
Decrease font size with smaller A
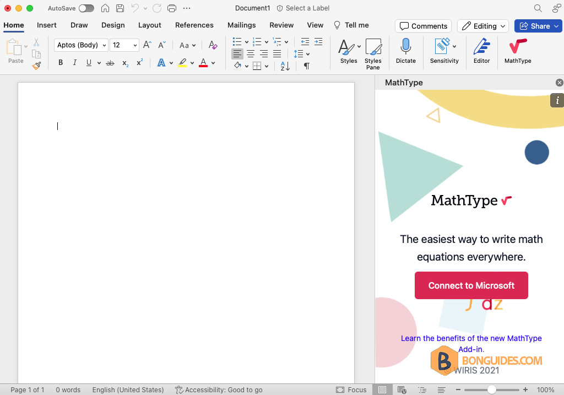162,45
